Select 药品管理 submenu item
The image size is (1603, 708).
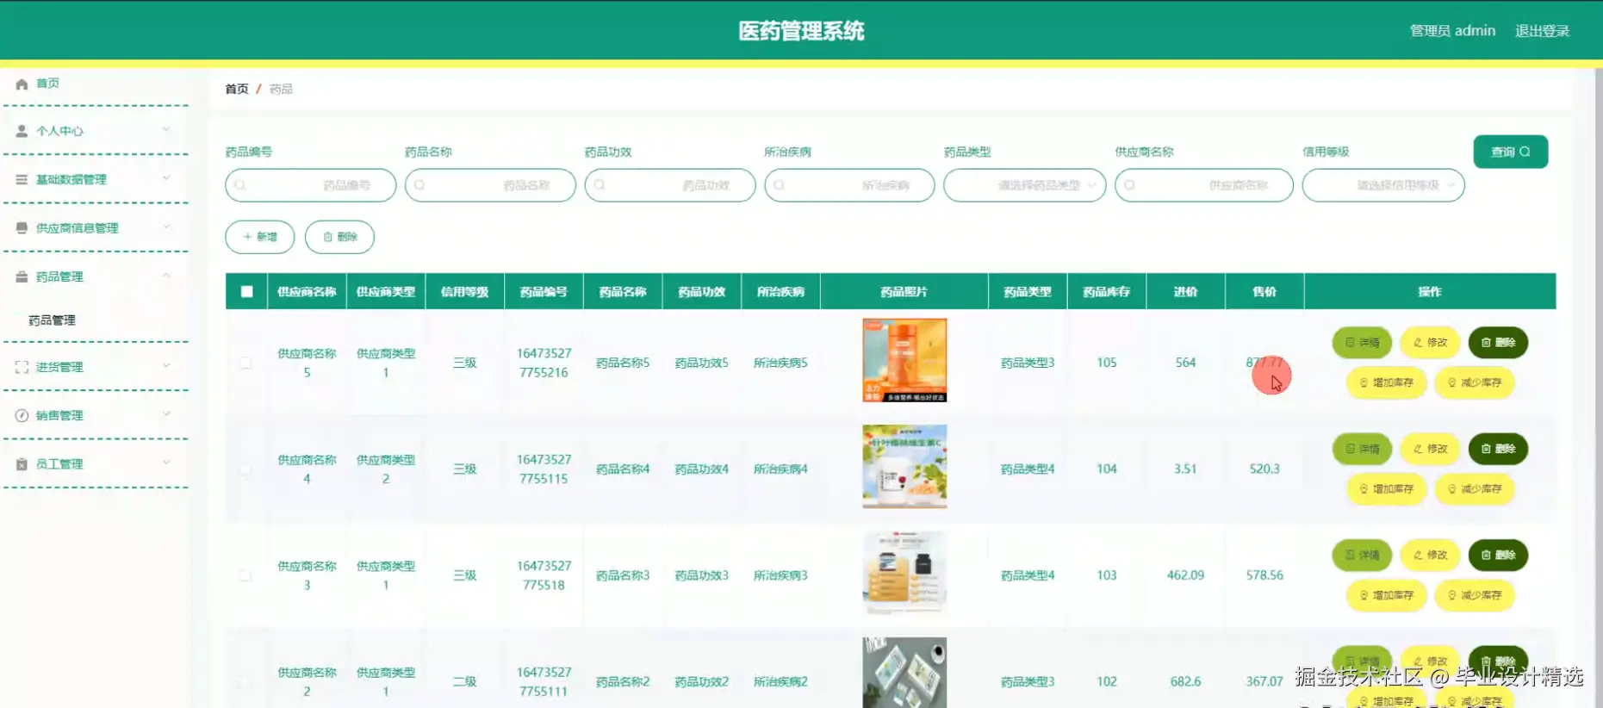point(53,320)
